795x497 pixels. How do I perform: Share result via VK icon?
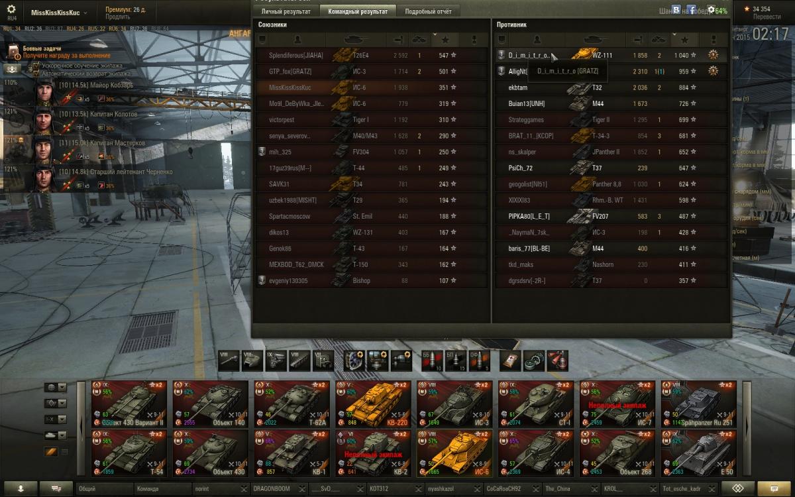tap(676, 9)
